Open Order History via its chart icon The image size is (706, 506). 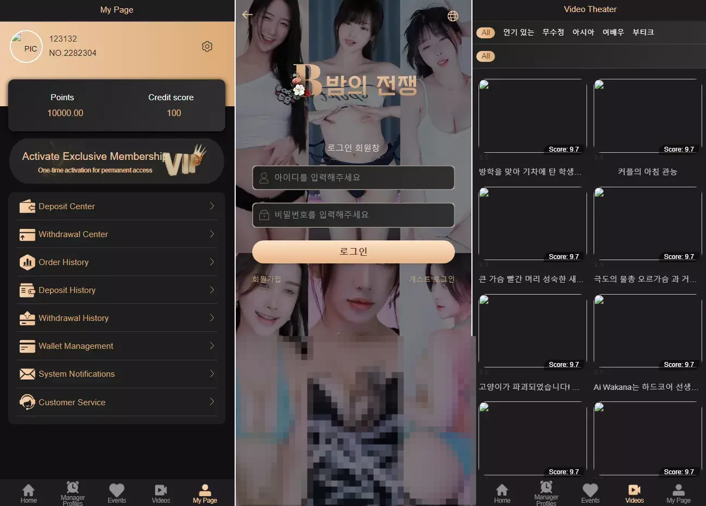pos(28,262)
